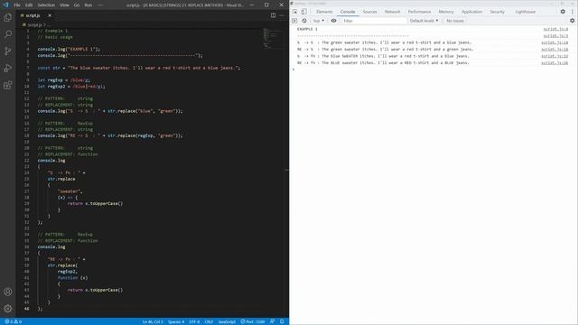This screenshot has height=325, width=578.
Task: Click the CRLF end of line selector
Action: point(209,321)
